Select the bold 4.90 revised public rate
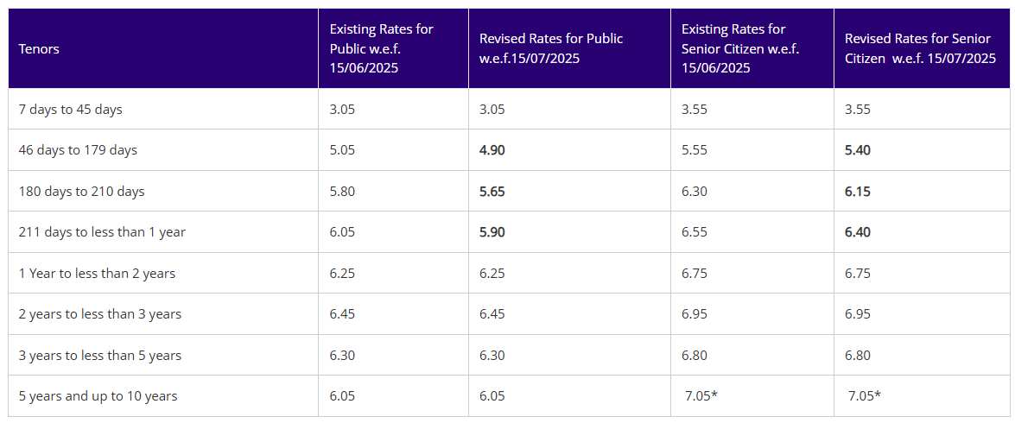 pos(492,150)
